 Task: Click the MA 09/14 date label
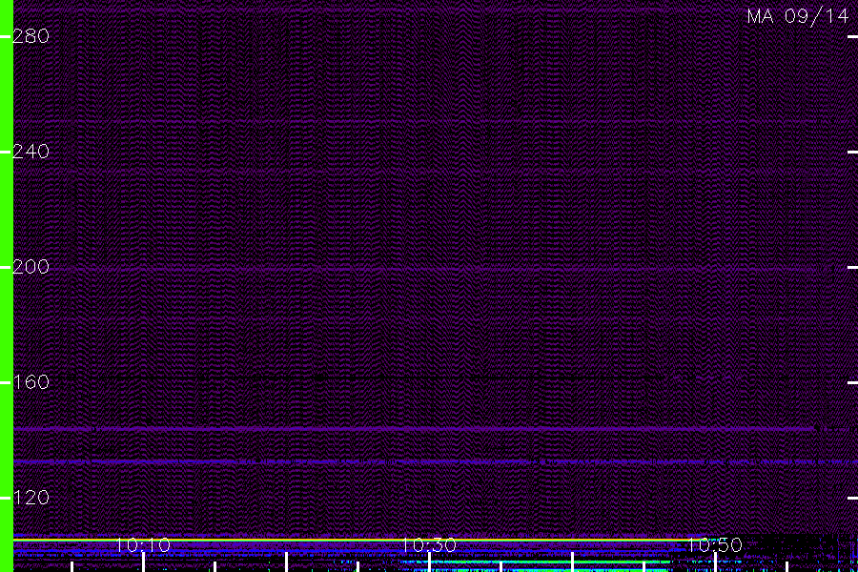(797, 16)
